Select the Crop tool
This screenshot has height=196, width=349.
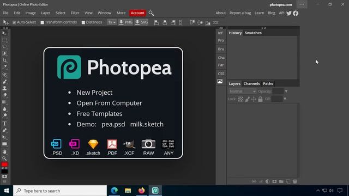pos(4,60)
